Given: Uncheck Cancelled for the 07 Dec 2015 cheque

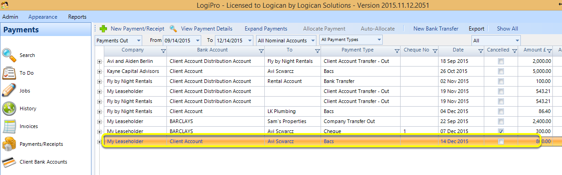Looking at the screenshot, I should click(x=501, y=131).
